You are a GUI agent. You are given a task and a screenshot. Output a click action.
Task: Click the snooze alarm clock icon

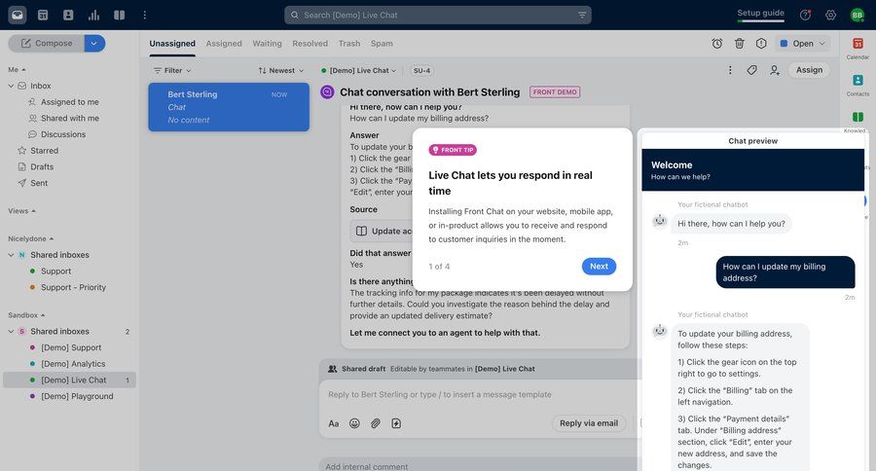coord(717,44)
